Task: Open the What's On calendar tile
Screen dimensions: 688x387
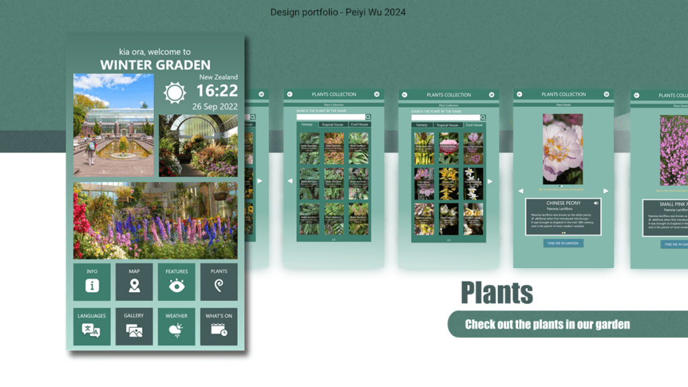Action: point(219,326)
